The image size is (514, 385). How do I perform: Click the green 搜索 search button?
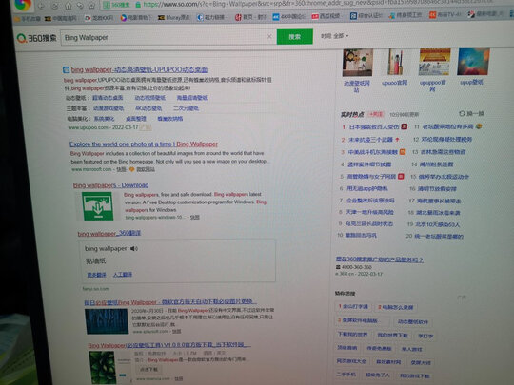295,36
